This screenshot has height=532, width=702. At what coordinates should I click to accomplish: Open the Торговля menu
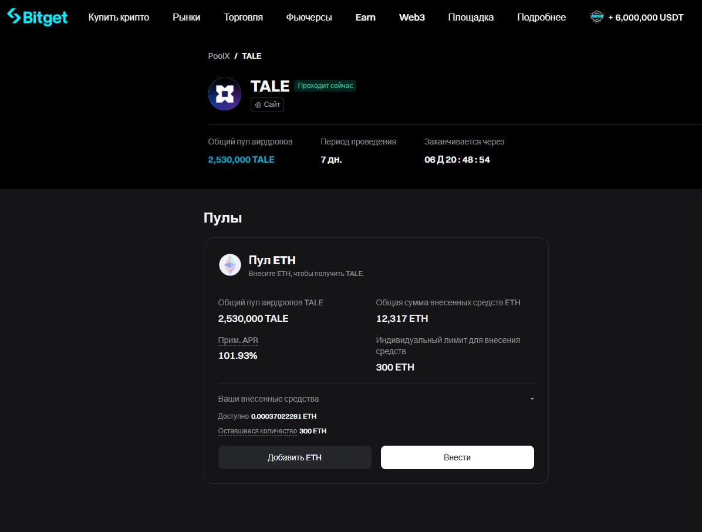coord(243,17)
